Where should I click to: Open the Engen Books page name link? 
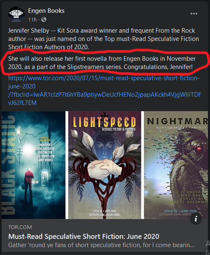[46, 11]
